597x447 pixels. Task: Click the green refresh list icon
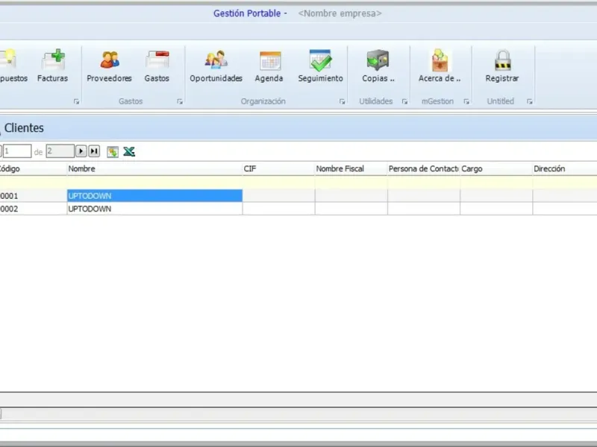point(113,152)
